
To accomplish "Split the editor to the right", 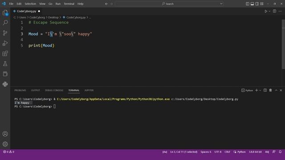I will click(x=274, y=11).
